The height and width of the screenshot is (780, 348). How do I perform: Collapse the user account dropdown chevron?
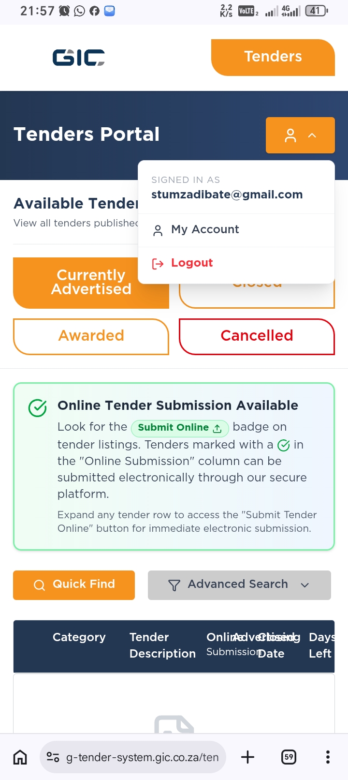click(312, 135)
